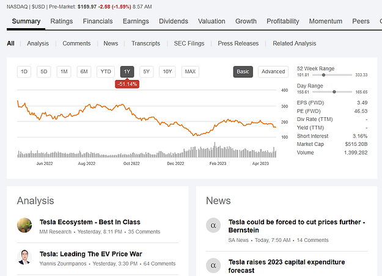This screenshot has width=382, height=276.
Task: Switch chart to Advanced mode
Action: (x=273, y=71)
